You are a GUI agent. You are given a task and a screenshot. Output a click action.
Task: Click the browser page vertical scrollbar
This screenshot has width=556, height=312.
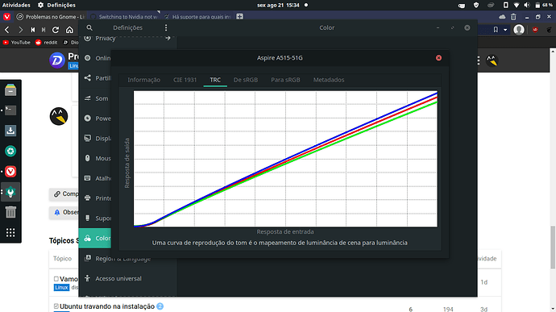coord(553,248)
